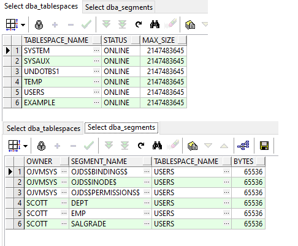This screenshot has width=298, height=246.
Task: Click delete record minus in lower toolbar
Action: coord(73,146)
